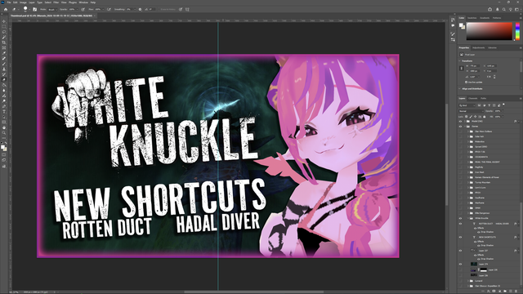The height and width of the screenshot is (294, 523).
Task: Select the Move tool
Action: tap(4, 20)
